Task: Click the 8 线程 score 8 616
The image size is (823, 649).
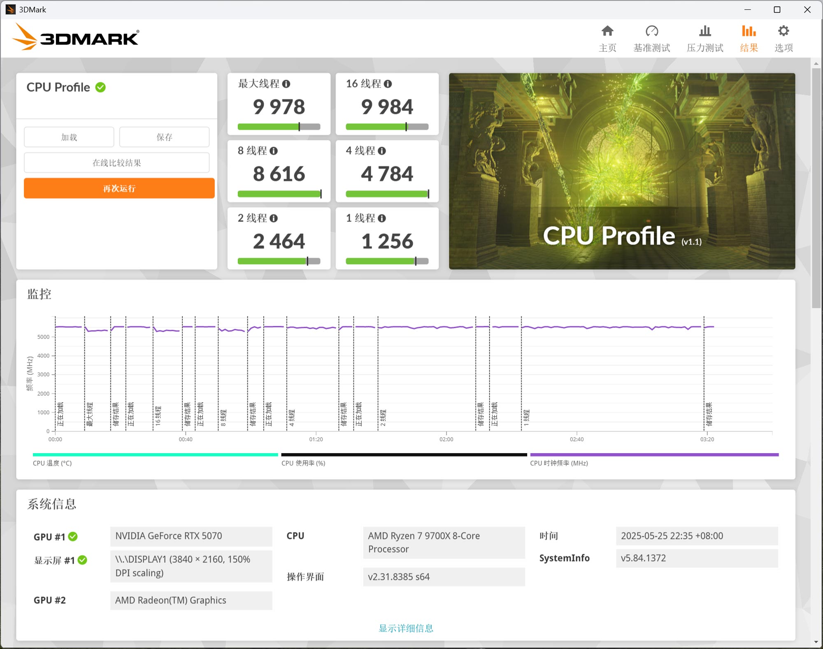Action: pos(279,174)
